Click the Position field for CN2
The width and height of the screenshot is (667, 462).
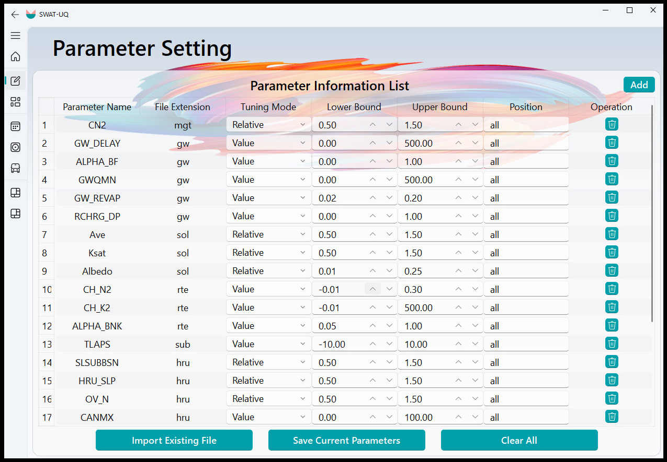(x=526, y=125)
